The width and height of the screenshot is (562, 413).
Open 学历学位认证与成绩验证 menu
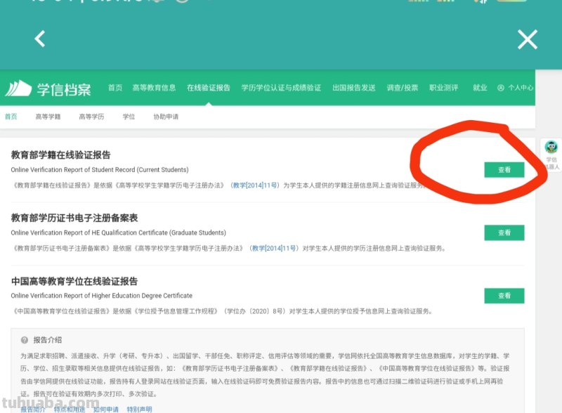coord(282,88)
